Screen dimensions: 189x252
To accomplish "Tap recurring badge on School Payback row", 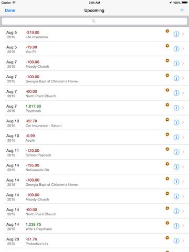I will pyautogui.click(x=167, y=149).
